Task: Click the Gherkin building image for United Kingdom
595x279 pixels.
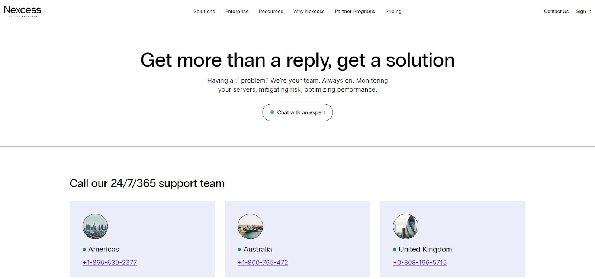Action: coord(405,226)
